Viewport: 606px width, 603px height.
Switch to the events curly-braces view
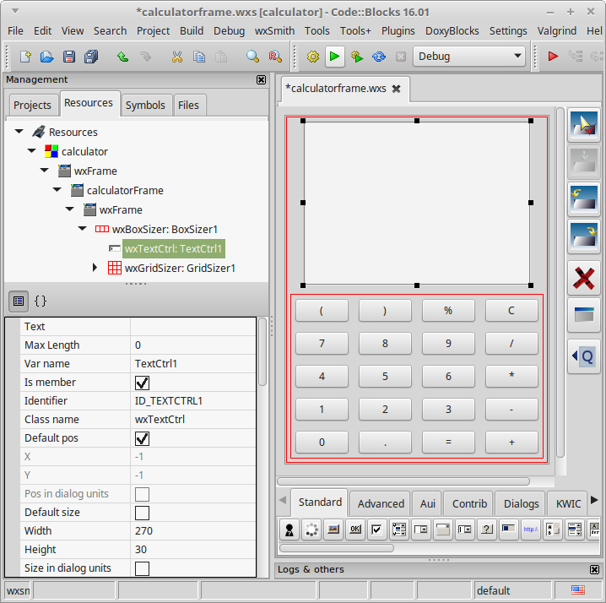pos(41,301)
